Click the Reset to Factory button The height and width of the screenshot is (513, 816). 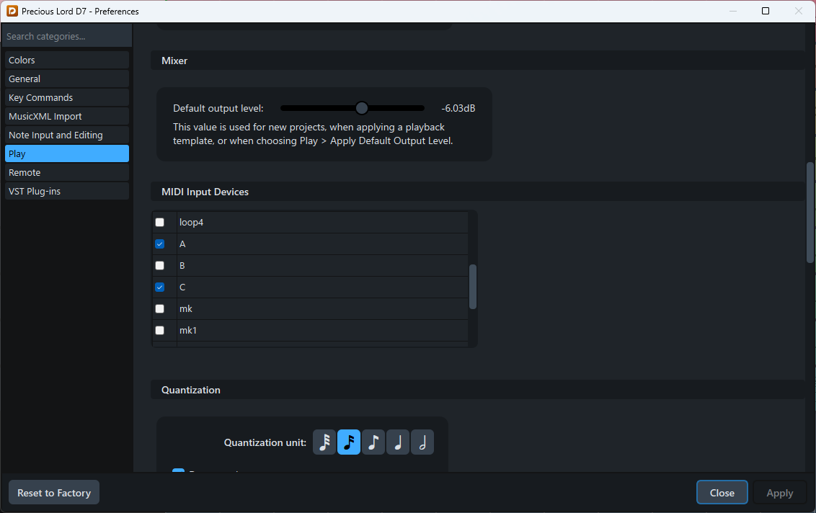(x=53, y=492)
